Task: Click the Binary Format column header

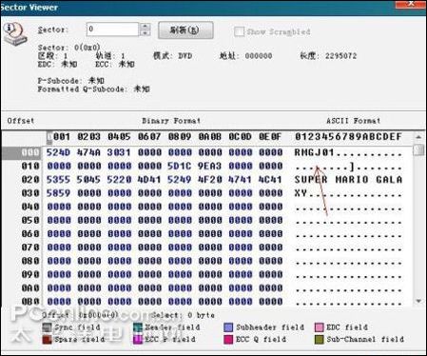Action: (x=171, y=121)
